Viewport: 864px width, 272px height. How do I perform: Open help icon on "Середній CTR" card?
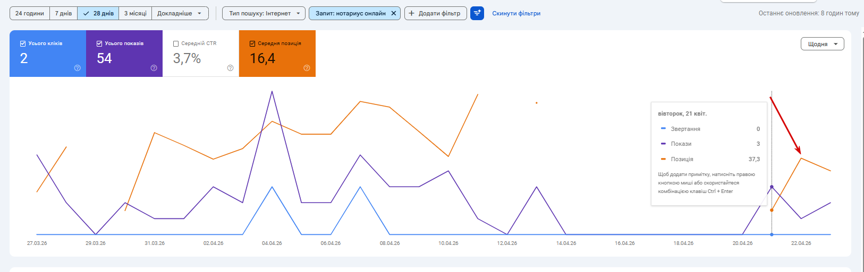click(231, 68)
